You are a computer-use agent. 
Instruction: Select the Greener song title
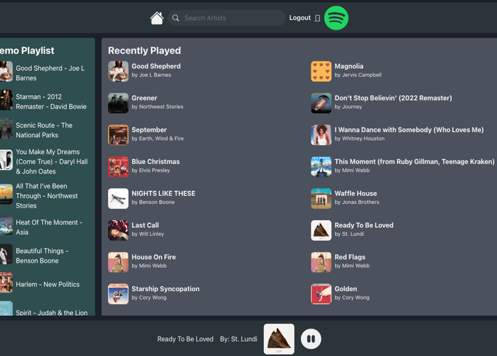(x=144, y=98)
